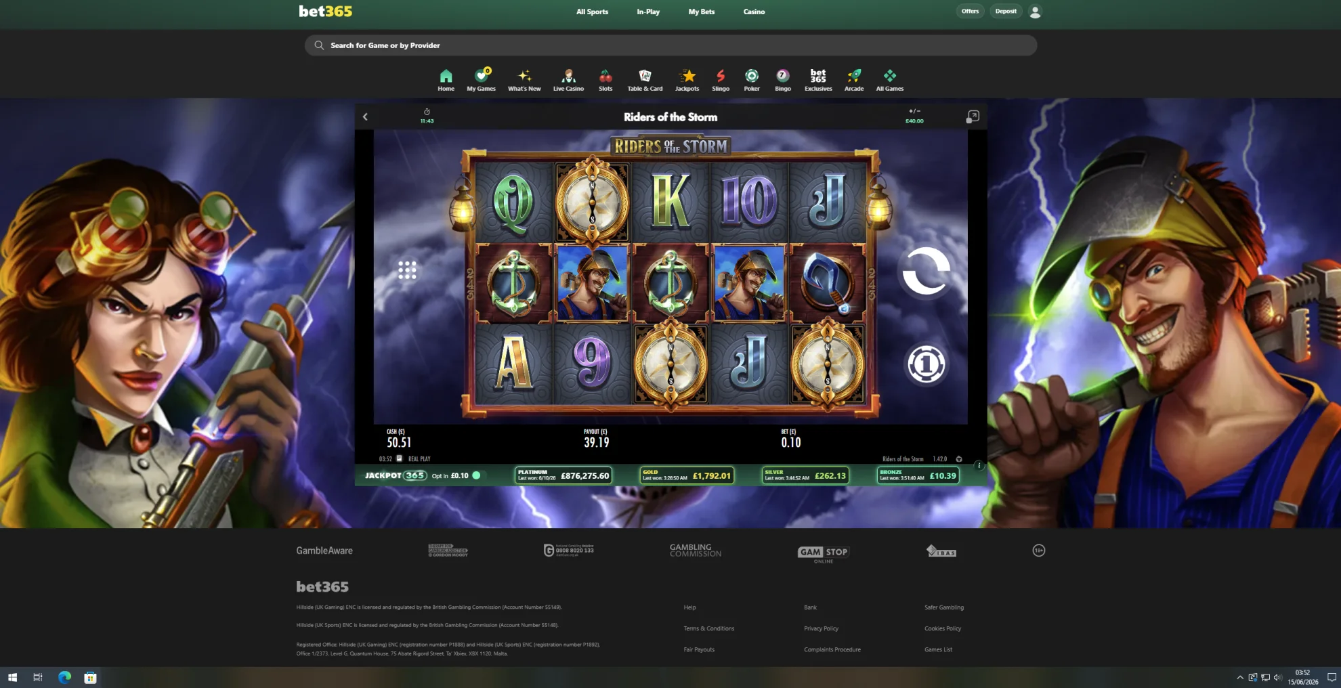View the Gold jackpot panel

(x=687, y=475)
